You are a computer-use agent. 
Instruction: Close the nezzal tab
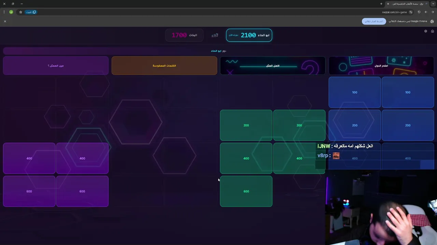coord(388,4)
